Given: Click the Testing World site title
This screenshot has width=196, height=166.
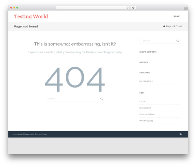Looking at the screenshot, I should point(31,16).
